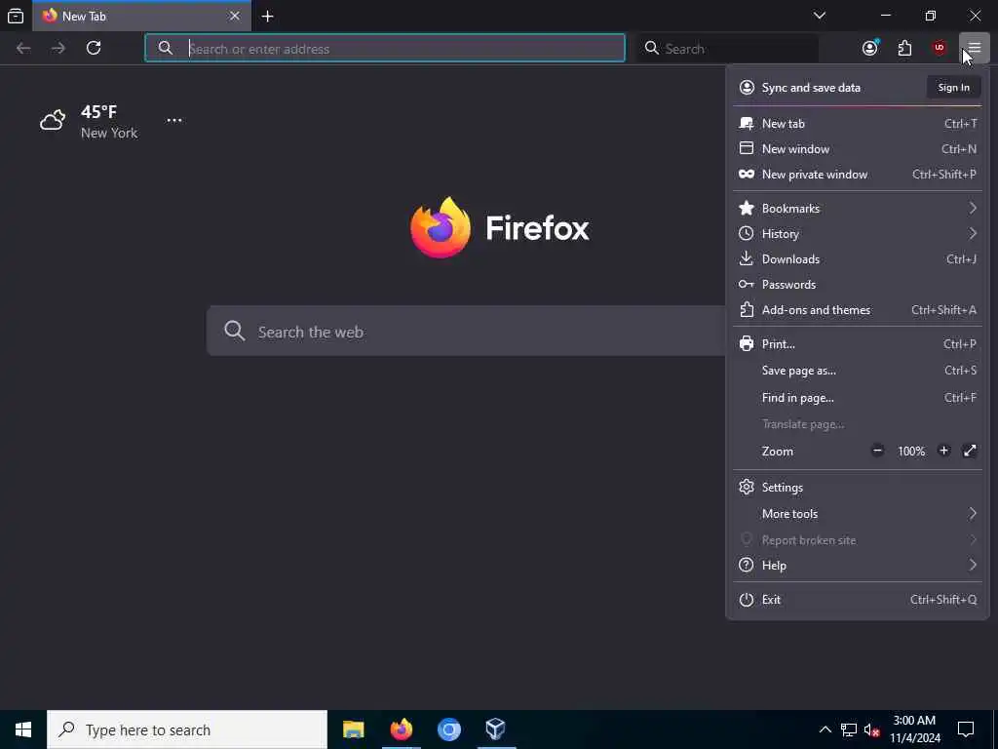Choose New window menu item
998x749 pixels.
(x=858, y=149)
